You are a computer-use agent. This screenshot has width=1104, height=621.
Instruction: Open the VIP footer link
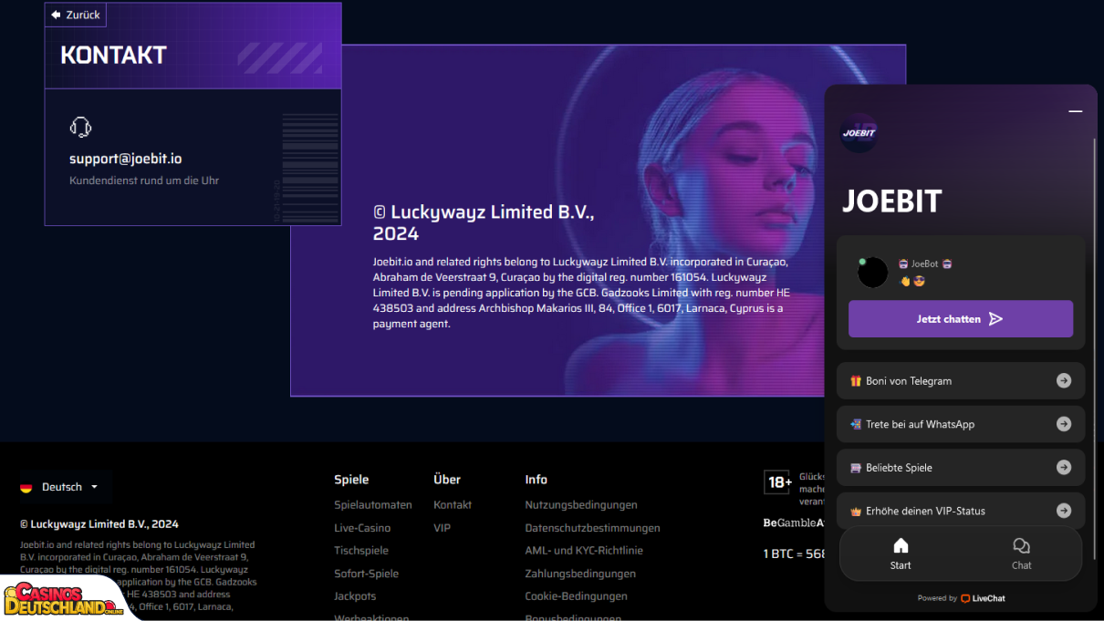(443, 528)
